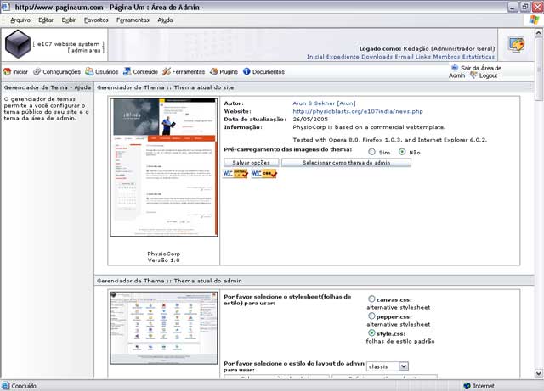Screen dimensions: 544x391
Task: Click the Salvar opções button
Action: [252, 163]
